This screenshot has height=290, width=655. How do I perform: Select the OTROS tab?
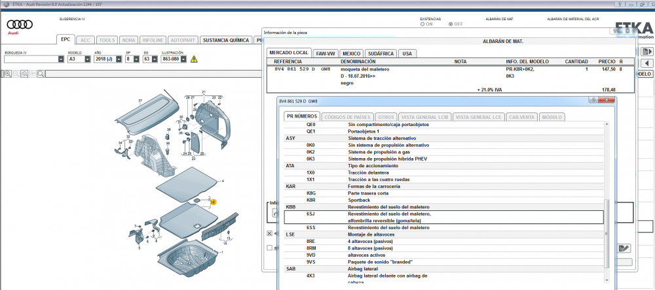click(x=385, y=117)
